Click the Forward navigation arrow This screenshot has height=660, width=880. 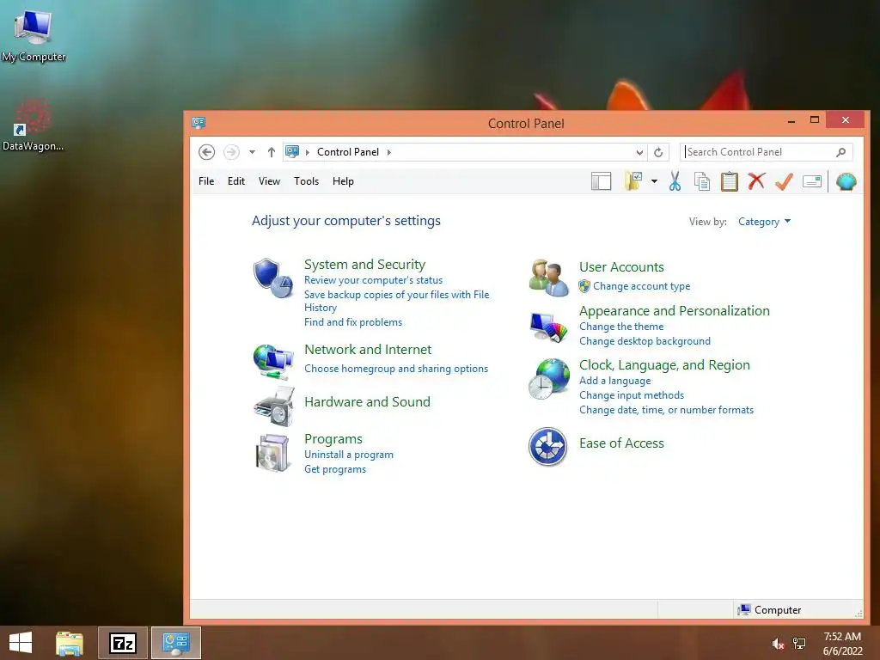pyautogui.click(x=231, y=152)
